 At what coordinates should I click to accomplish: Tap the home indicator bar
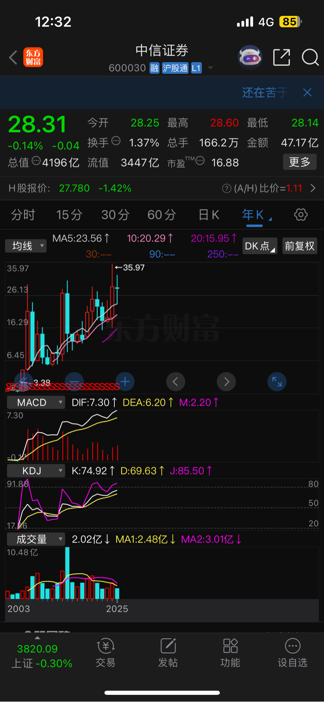[x=162, y=693]
